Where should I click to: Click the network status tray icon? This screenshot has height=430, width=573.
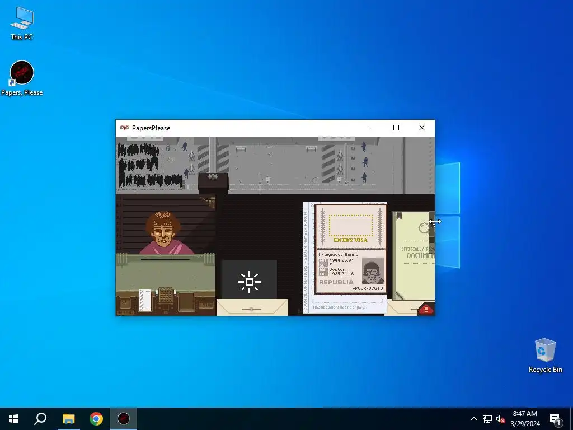487,419
